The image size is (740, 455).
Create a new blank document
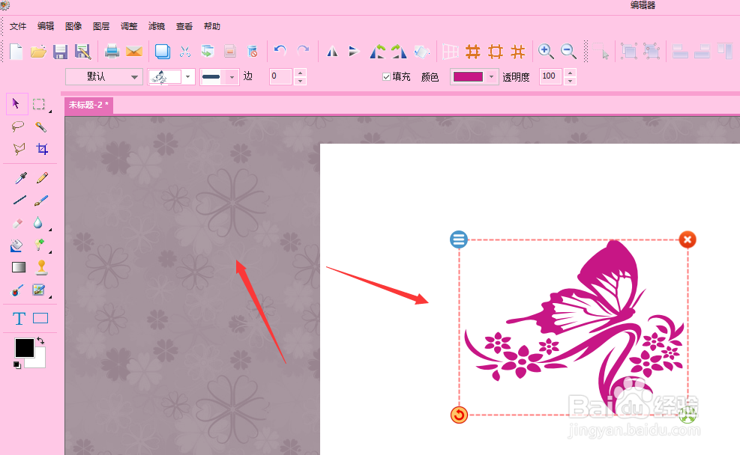point(16,52)
